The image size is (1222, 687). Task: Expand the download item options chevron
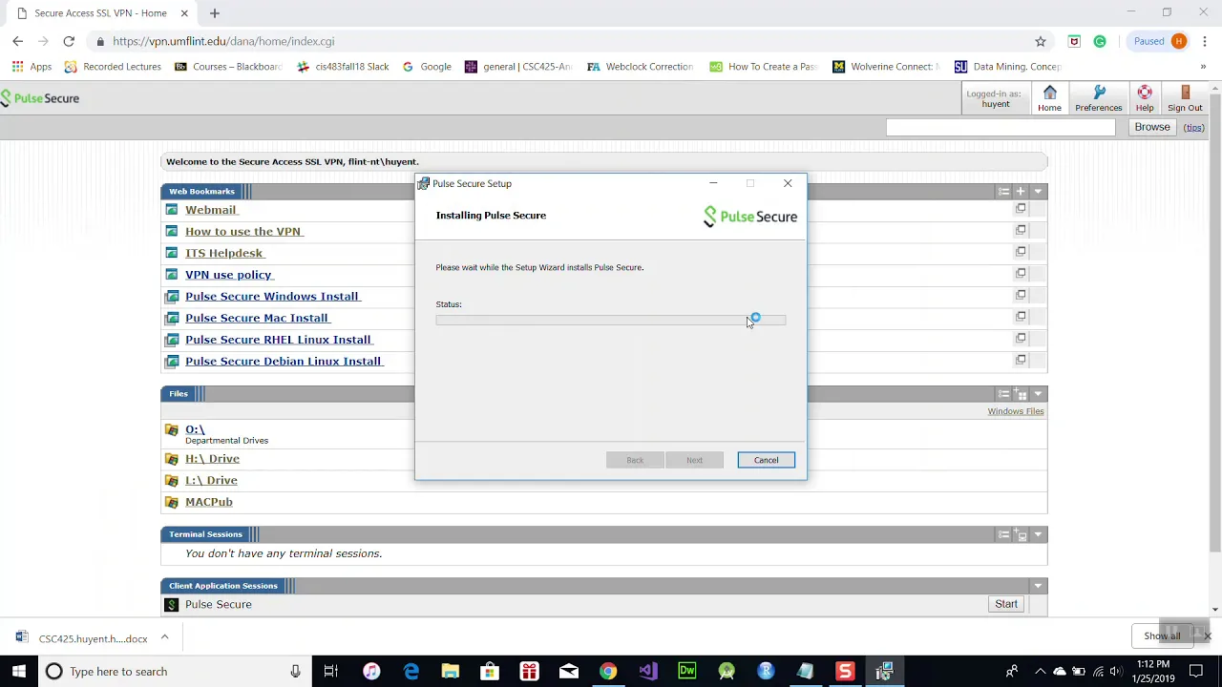click(x=164, y=637)
